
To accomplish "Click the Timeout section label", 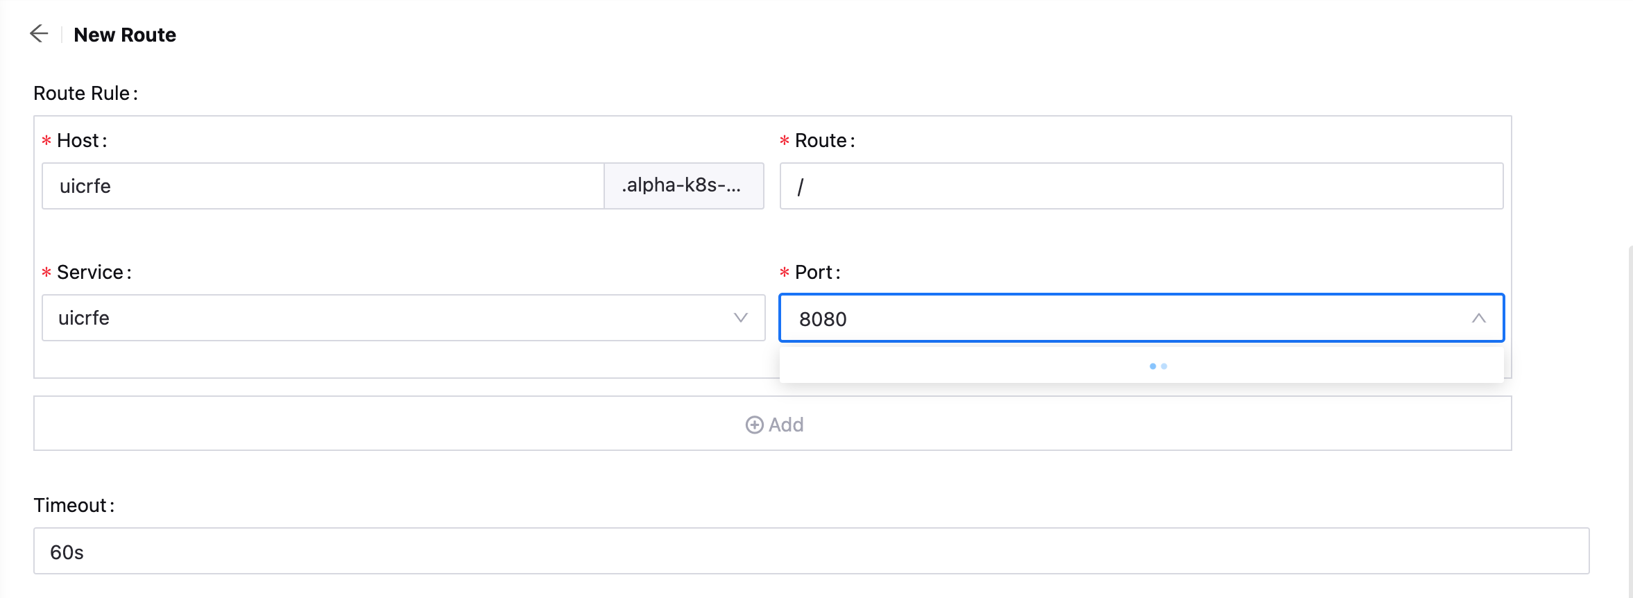I will tap(74, 505).
